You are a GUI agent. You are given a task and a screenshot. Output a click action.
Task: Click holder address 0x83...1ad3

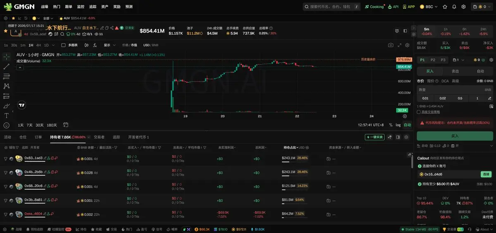[33, 158]
